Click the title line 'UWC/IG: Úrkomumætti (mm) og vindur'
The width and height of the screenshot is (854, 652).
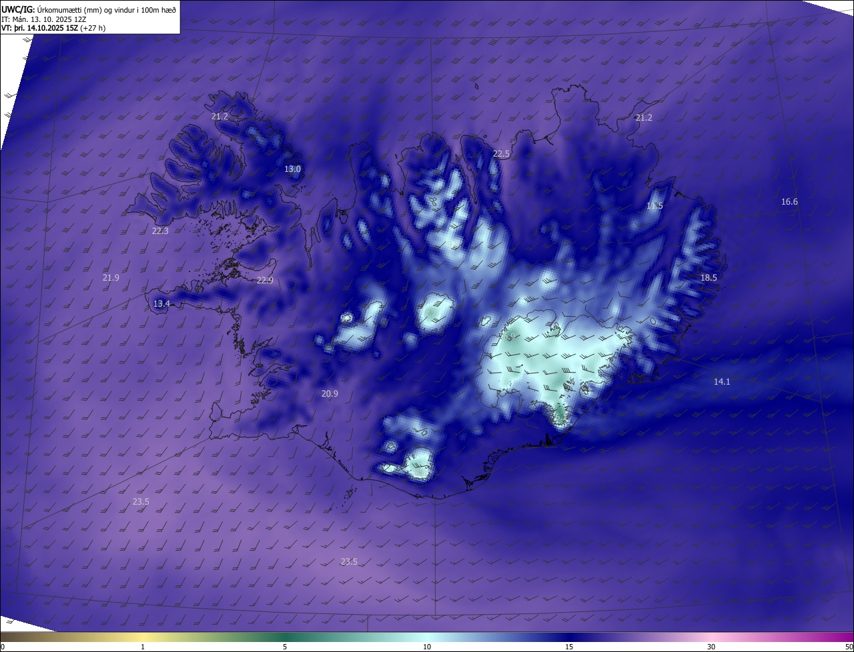tap(89, 9)
